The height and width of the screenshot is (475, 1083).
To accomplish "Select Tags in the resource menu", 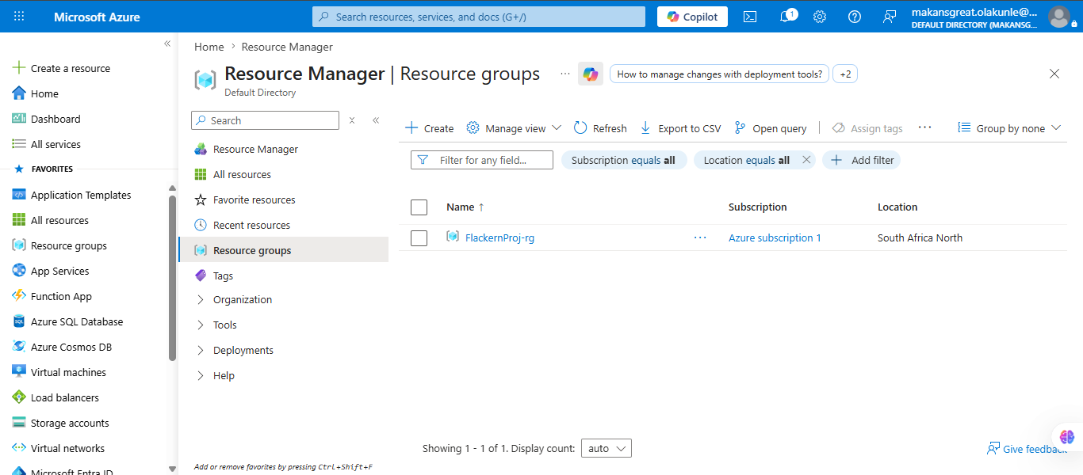I will [x=223, y=276].
